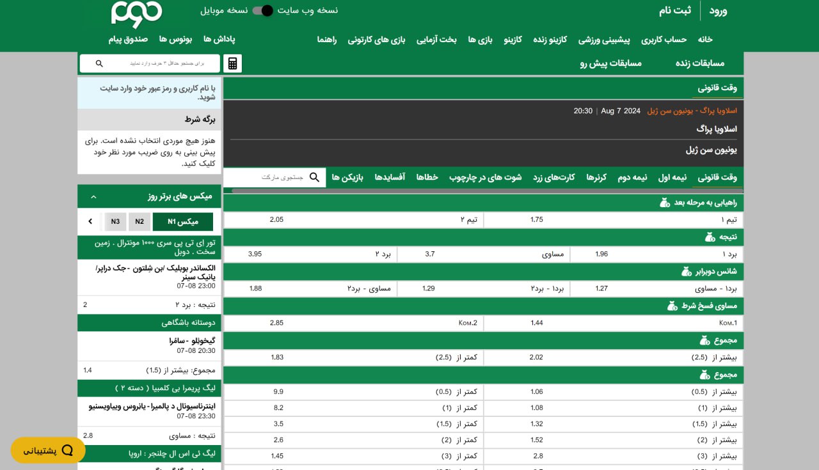Select مساوی - برد۲ odds 1.88
Image resolution: width=819 pixels, height=470 pixels.
[310, 288]
